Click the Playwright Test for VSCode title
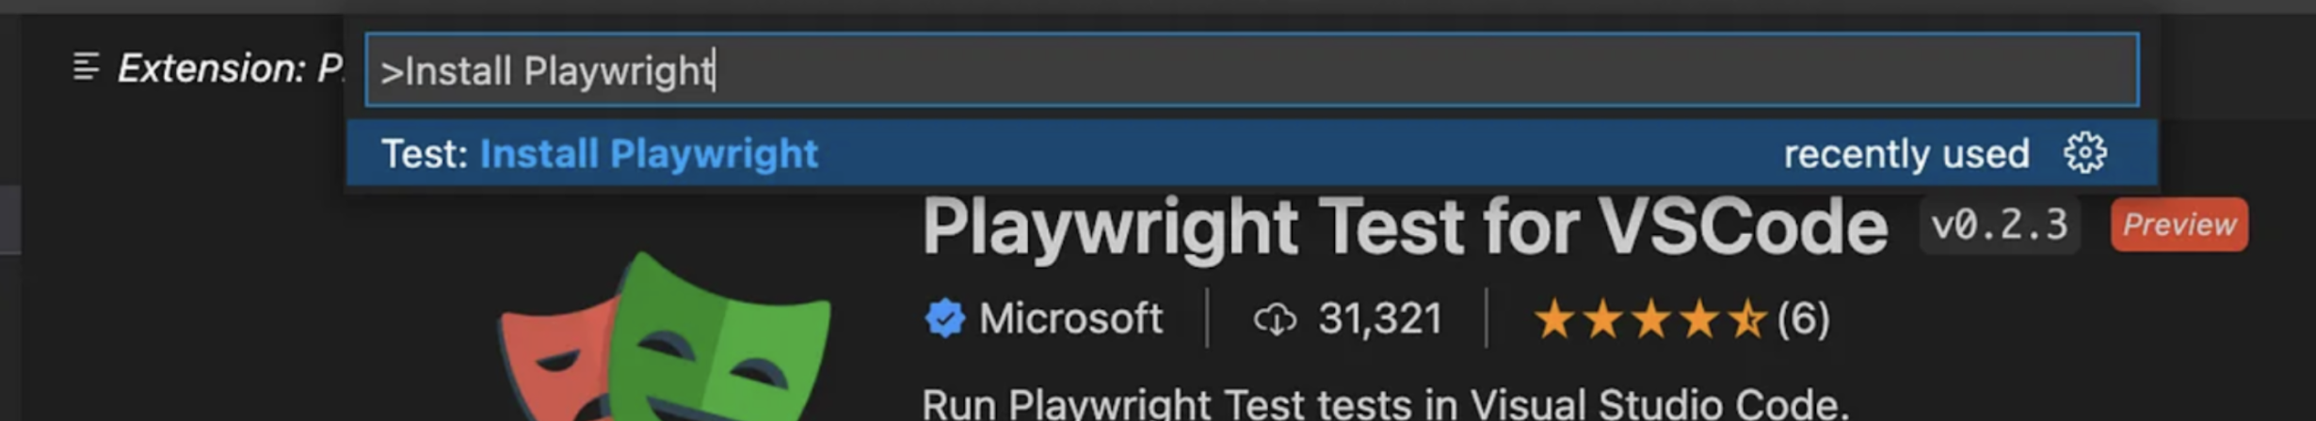Image resolution: width=2316 pixels, height=421 pixels. (x=1405, y=227)
